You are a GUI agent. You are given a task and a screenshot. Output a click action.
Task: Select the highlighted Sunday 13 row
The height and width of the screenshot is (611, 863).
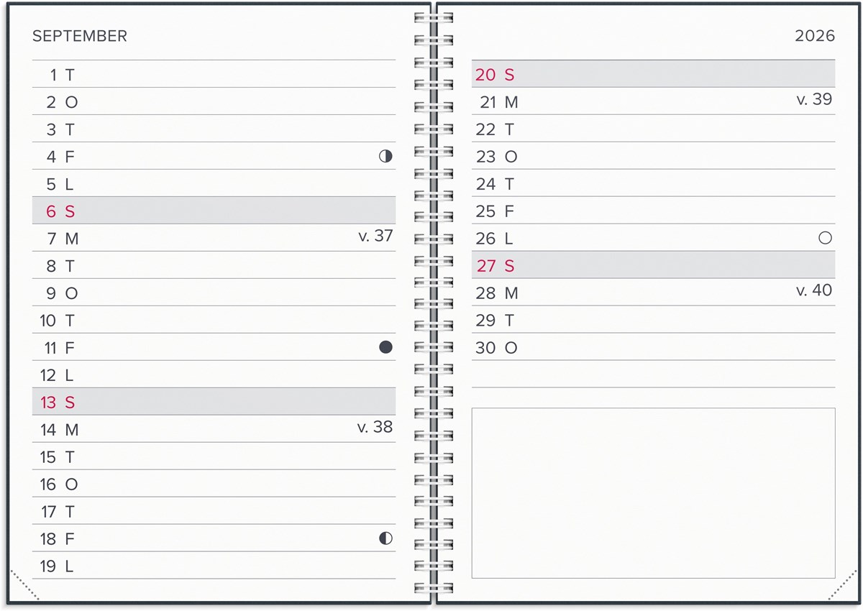(214, 402)
